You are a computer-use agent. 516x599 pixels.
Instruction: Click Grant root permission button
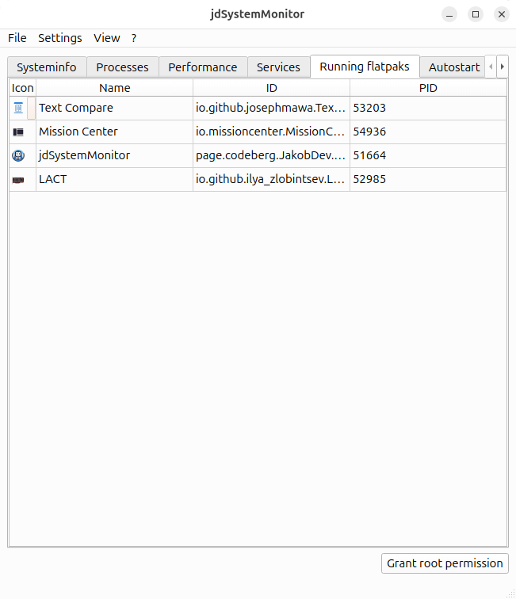tap(445, 563)
